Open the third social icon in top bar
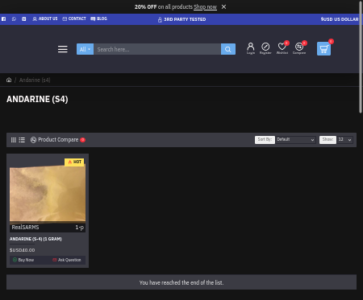The height and width of the screenshot is (300, 363). (x=24, y=19)
